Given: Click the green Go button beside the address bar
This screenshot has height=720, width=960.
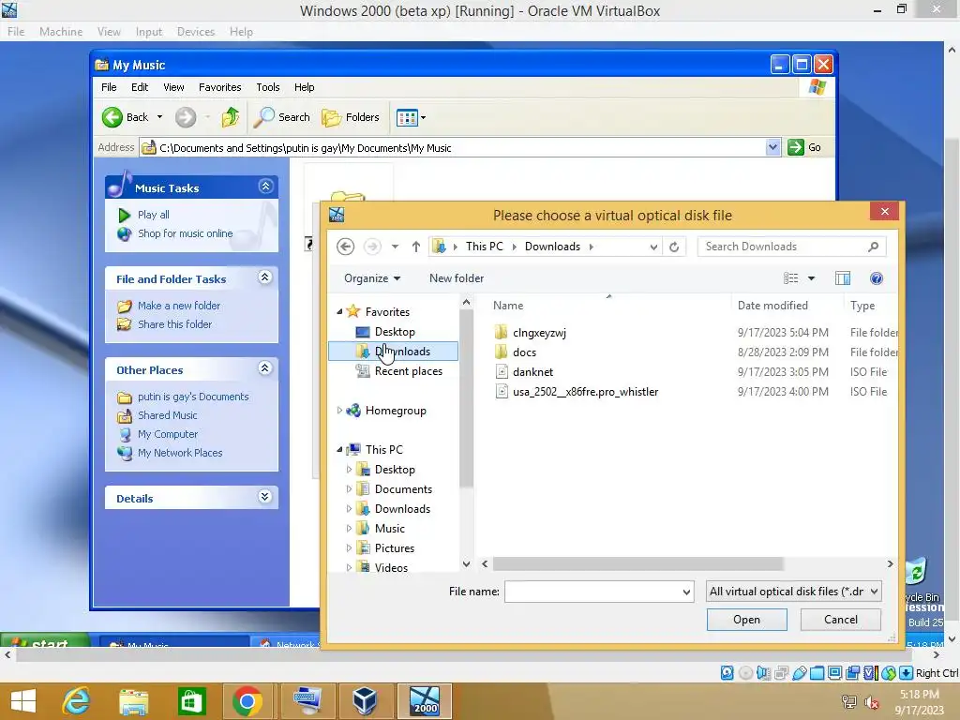Looking at the screenshot, I should 804,147.
